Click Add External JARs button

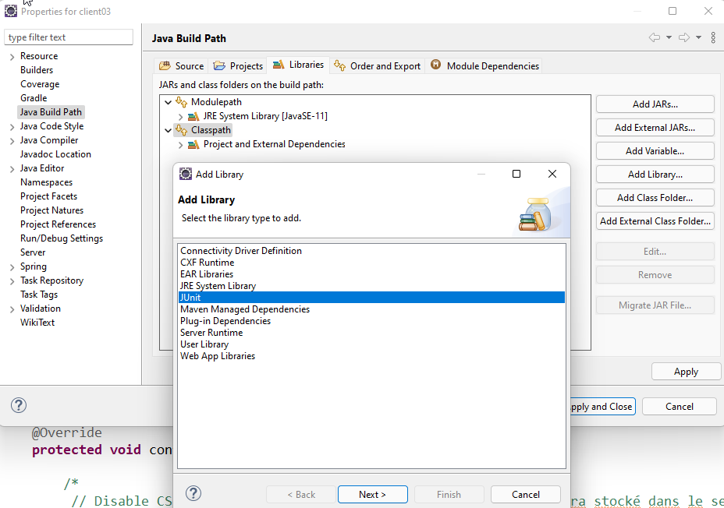pyautogui.click(x=655, y=127)
